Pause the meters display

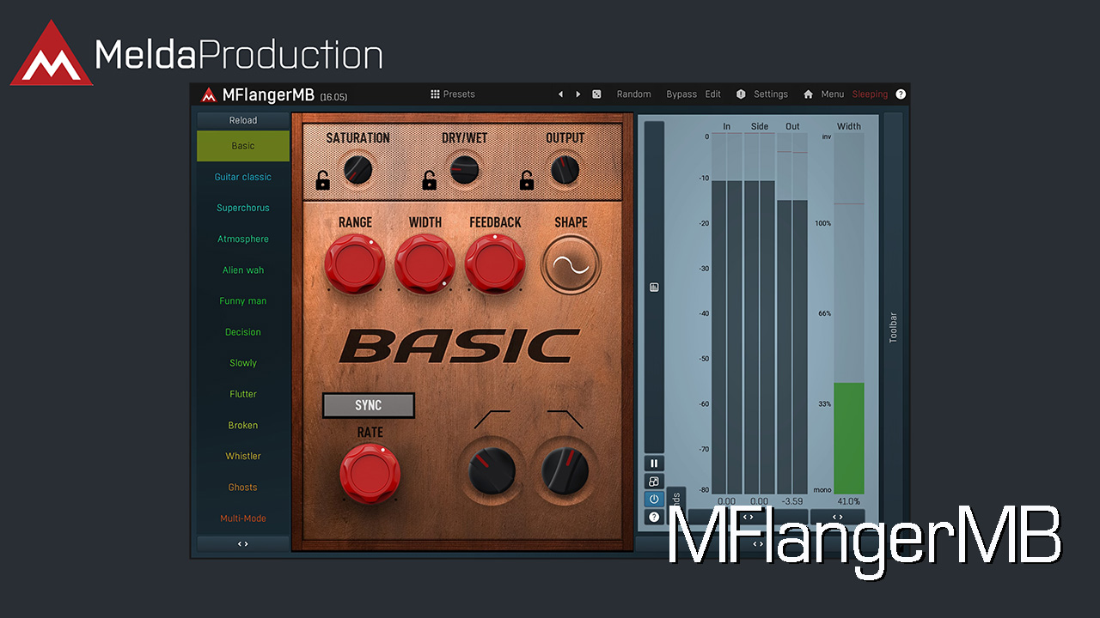[x=654, y=463]
